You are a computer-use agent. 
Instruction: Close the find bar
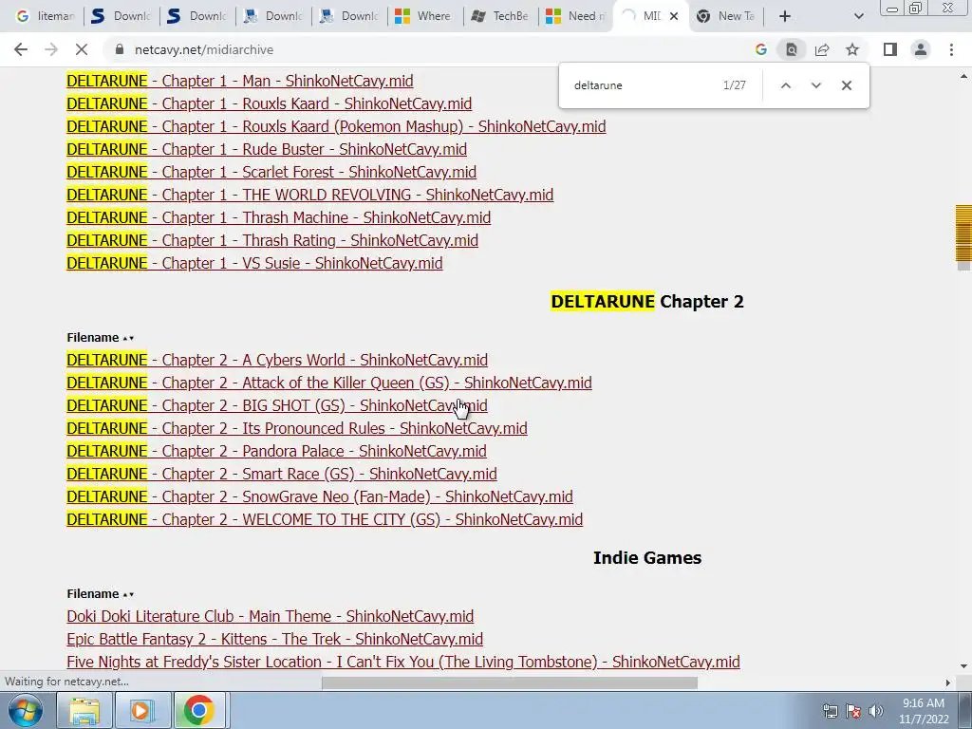[x=846, y=85]
